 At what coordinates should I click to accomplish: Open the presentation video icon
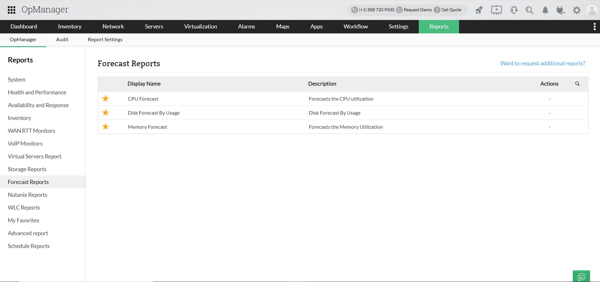496,10
